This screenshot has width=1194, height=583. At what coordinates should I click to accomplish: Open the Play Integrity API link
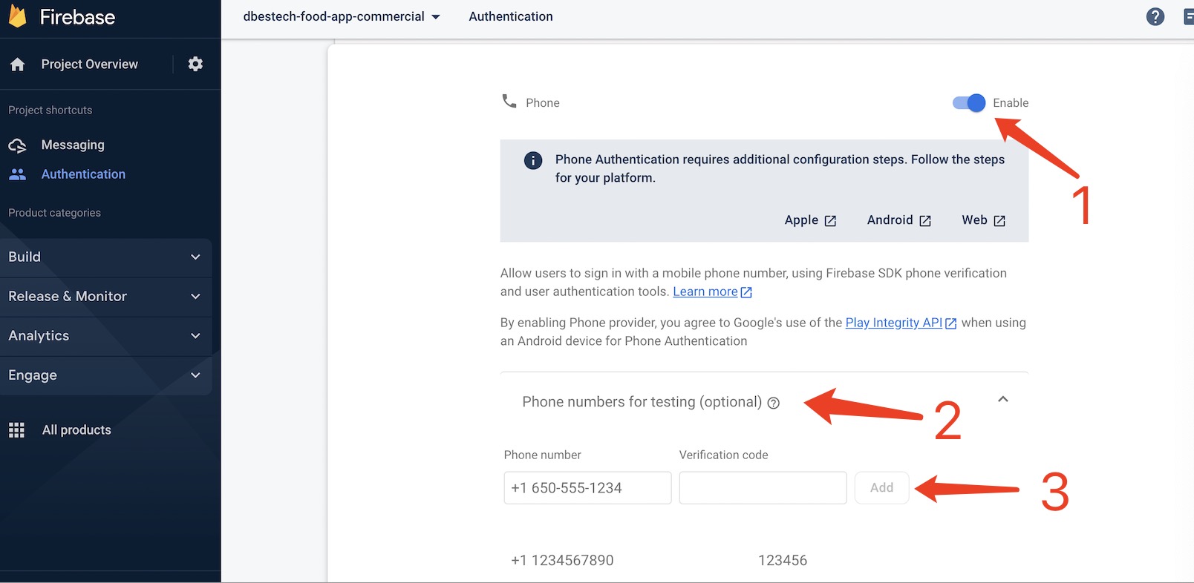(x=894, y=323)
